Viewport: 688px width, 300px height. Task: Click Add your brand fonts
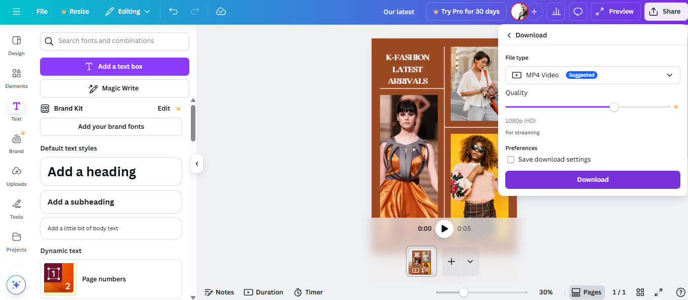(x=111, y=127)
